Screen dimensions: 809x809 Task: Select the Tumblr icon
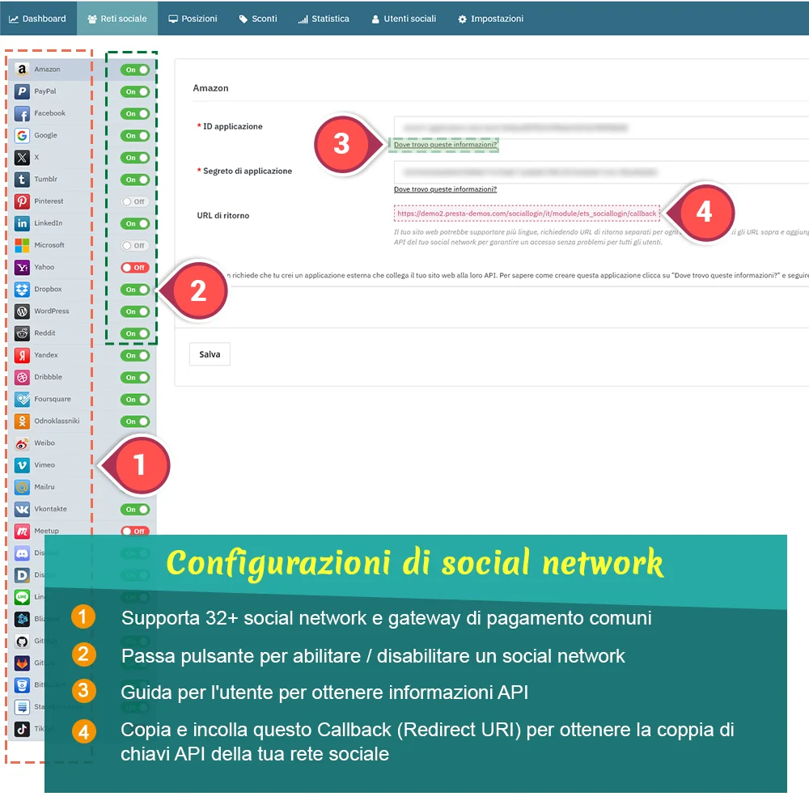point(22,180)
